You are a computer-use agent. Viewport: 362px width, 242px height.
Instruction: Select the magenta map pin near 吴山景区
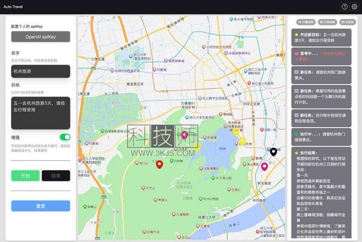pyautogui.click(x=264, y=166)
